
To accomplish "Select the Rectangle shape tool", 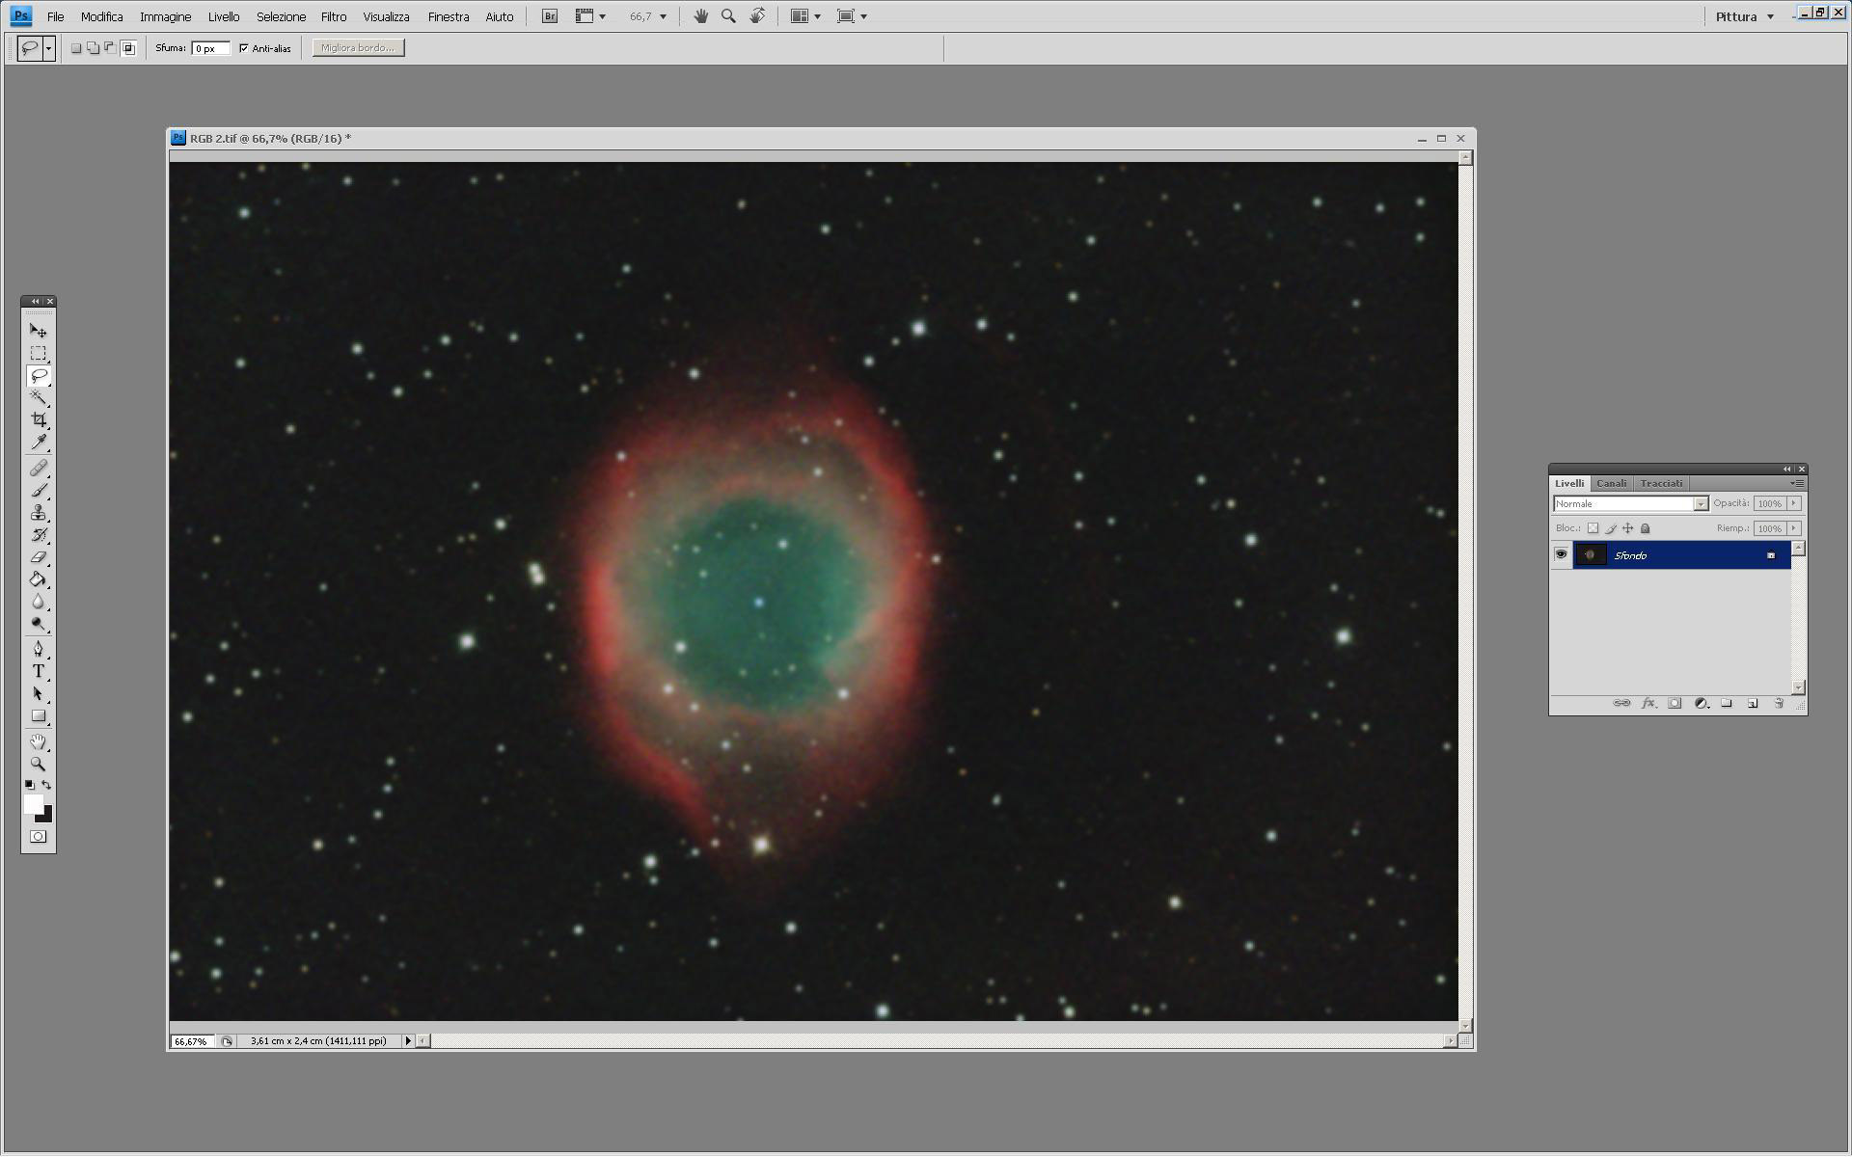I will pos(39,715).
